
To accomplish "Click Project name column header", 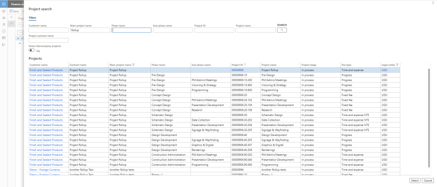I will (269, 65).
